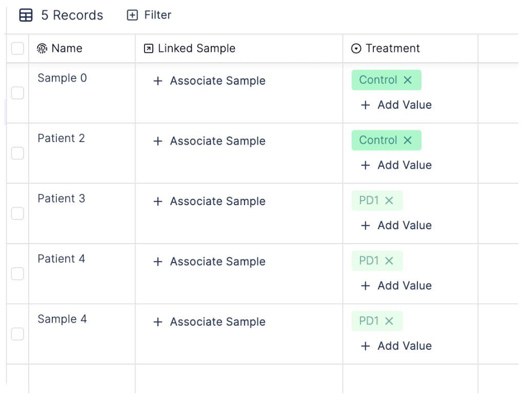524x401 pixels.
Task: Click the records table grid icon
Action: click(26, 15)
